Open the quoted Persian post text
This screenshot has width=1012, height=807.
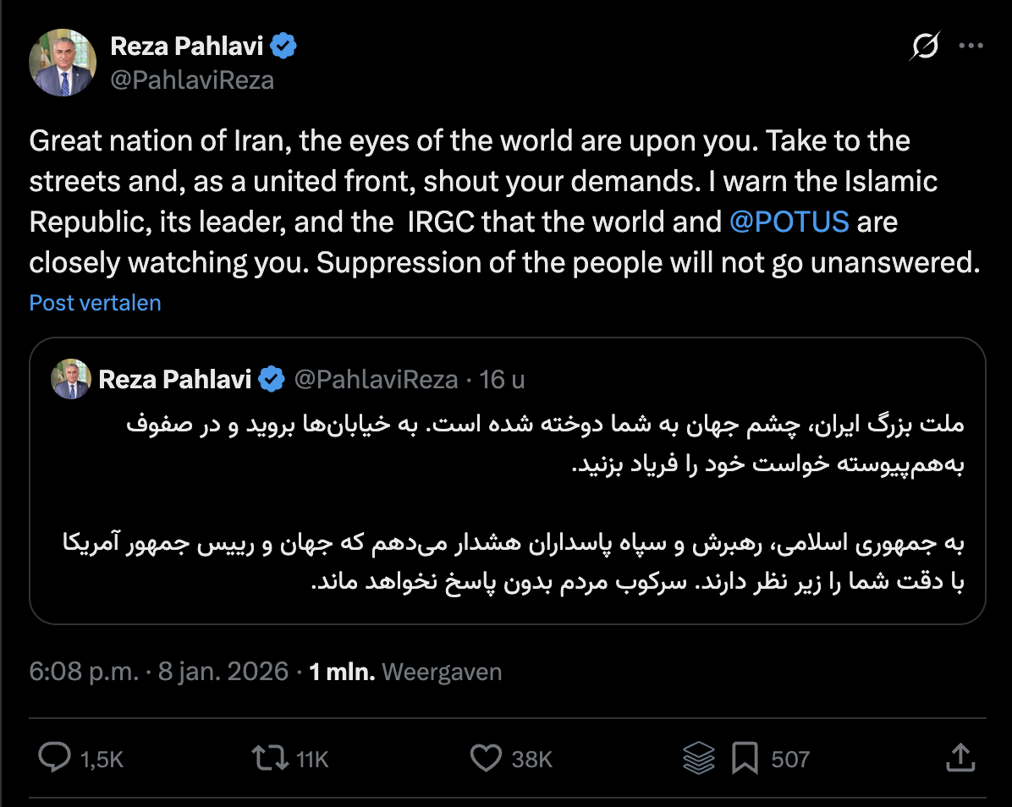click(x=508, y=503)
